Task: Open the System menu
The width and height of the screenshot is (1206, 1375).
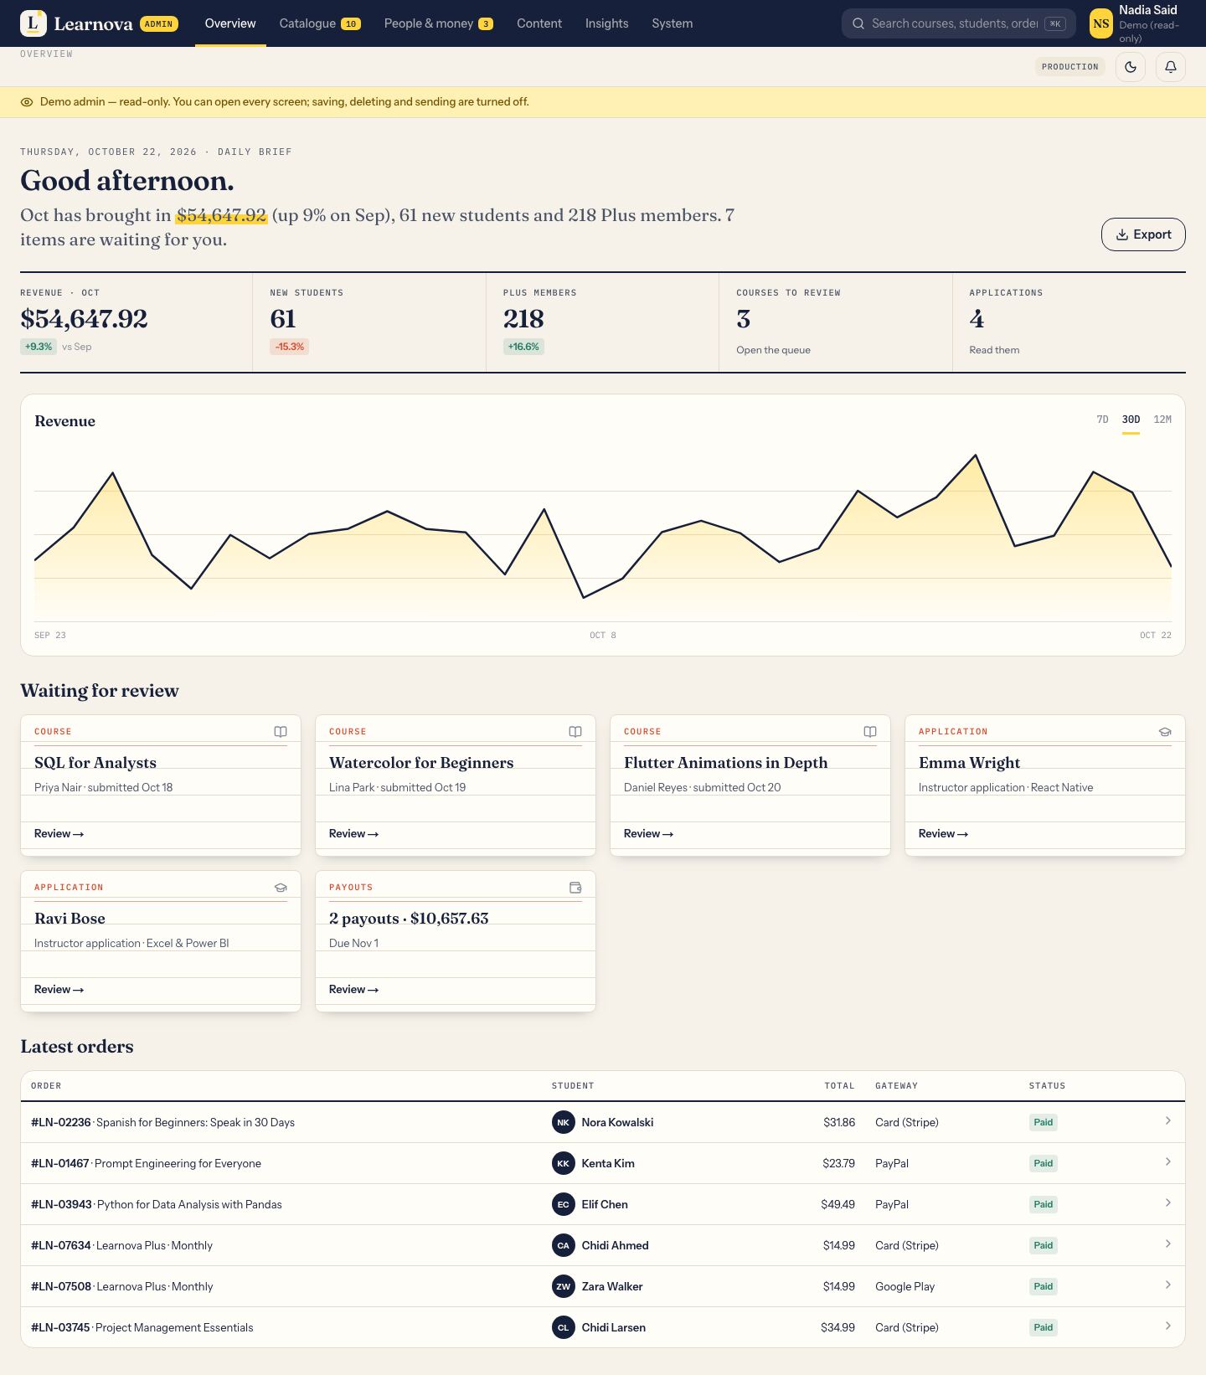Action: (x=673, y=23)
